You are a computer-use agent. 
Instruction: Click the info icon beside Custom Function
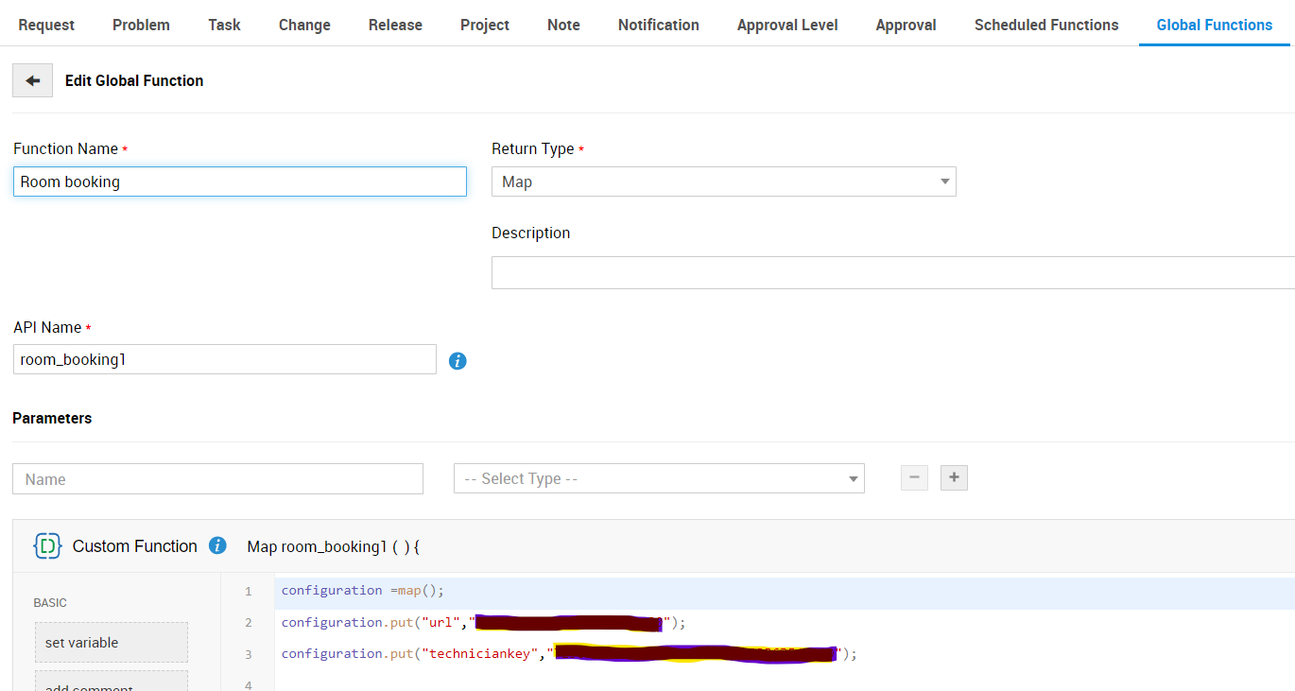(217, 545)
